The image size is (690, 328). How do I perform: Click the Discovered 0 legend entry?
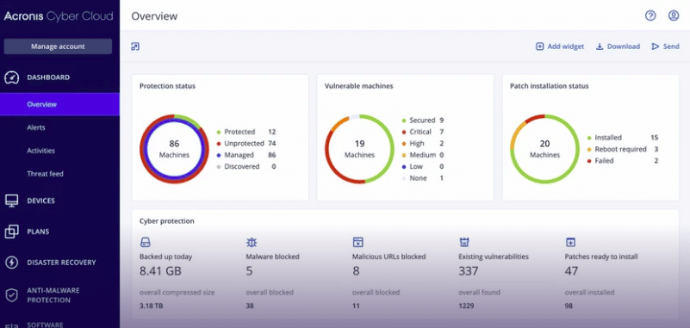click(246, 167)
